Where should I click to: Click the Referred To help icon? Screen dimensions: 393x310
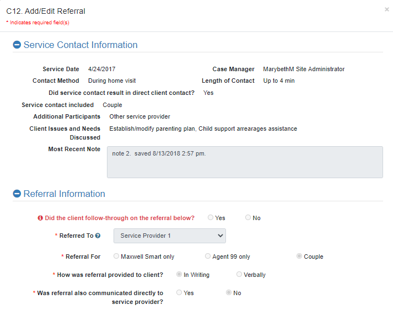[98, 236]
